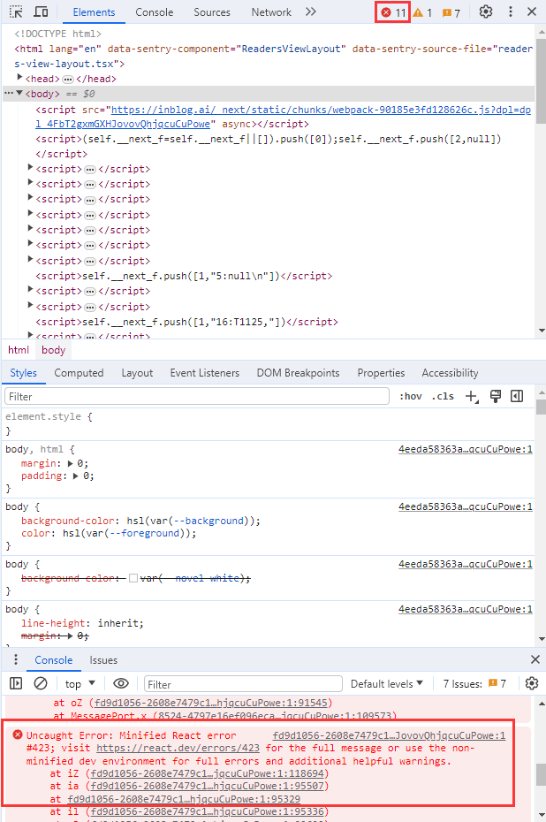The width and height of the screenshot is (546, 822).
Task: Select the Styles tab
Action: [23, 373]
